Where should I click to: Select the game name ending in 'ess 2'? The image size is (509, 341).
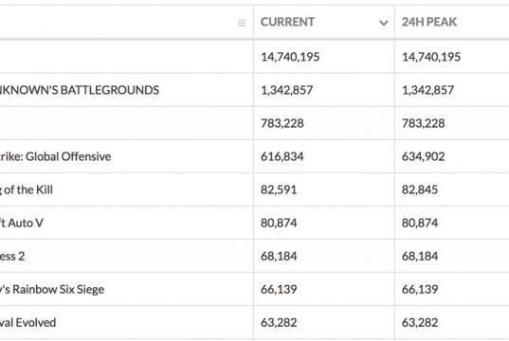[x=12, y=257]
